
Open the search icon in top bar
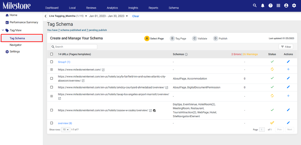click(x=255, y=6)
